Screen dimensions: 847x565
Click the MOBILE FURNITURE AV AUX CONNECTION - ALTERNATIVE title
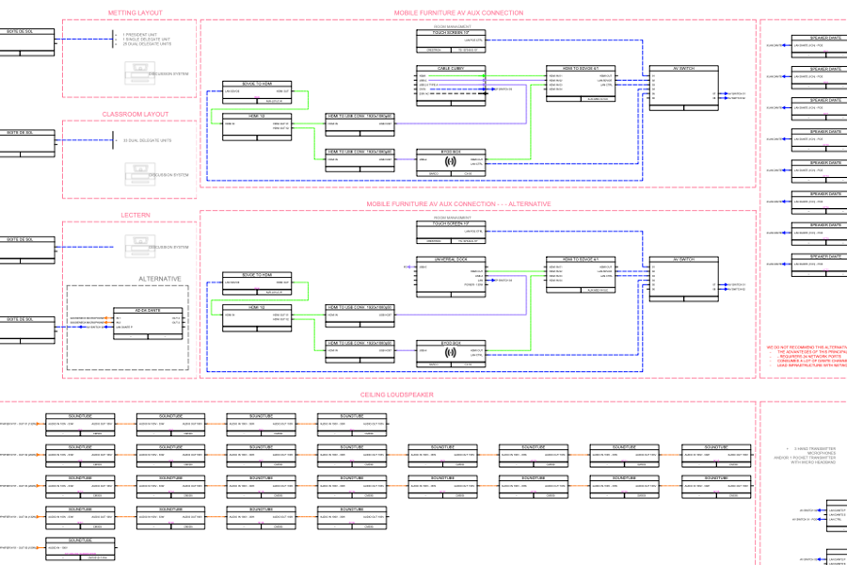[x=458, y=203]
